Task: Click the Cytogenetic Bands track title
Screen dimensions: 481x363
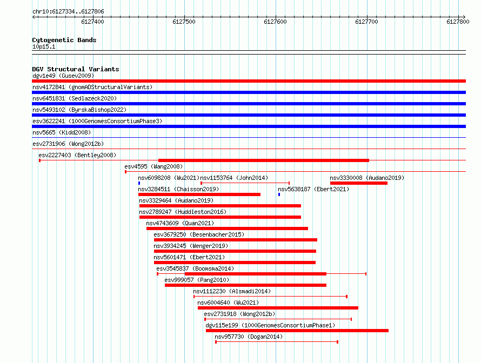Action: point(64,40)
